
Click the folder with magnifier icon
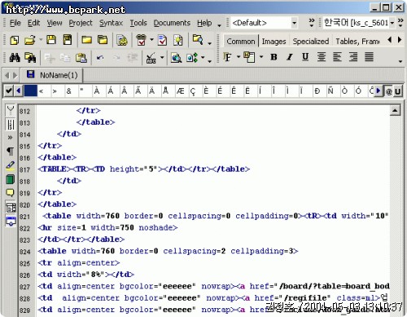coord(198,40)
